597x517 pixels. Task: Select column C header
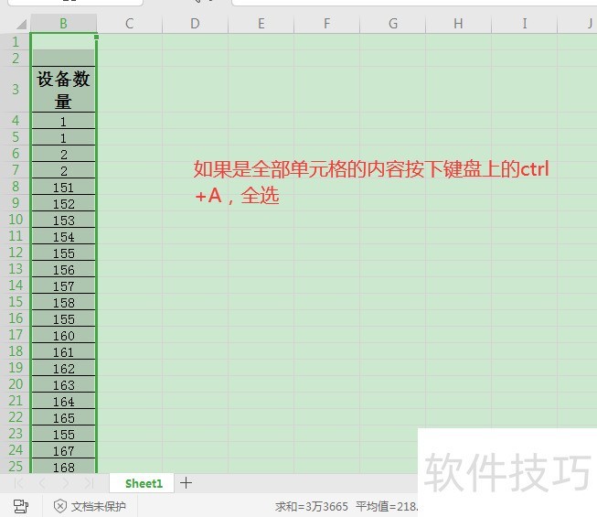130,24
